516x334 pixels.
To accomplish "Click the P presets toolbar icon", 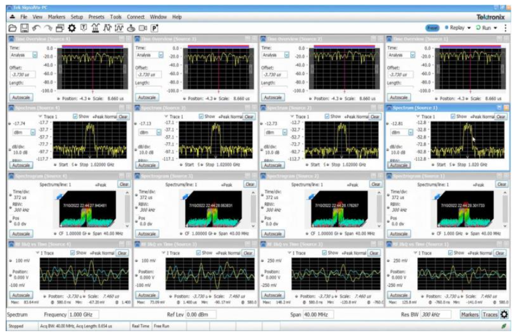I will coord(155,28).
